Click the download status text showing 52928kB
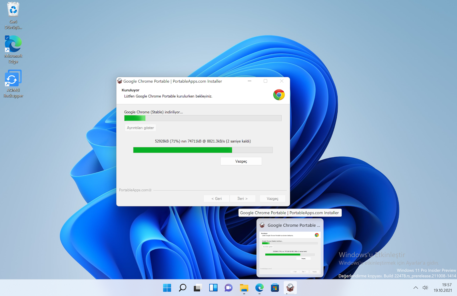 [x=203, y=141]
